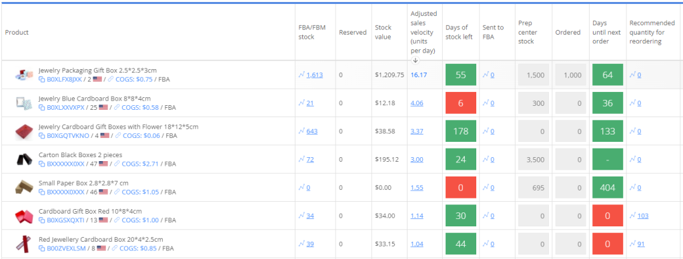
Task: Click copy icon beside B0XGQTVKNO
Action: click(x=42, y=136)
